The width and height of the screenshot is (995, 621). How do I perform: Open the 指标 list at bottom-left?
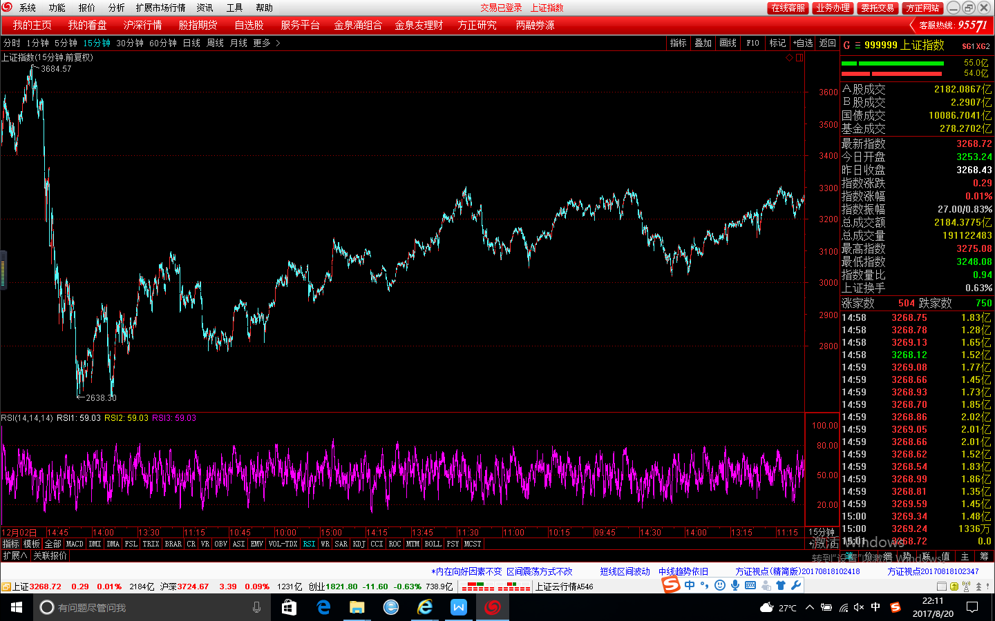click(x=10, y=544)
